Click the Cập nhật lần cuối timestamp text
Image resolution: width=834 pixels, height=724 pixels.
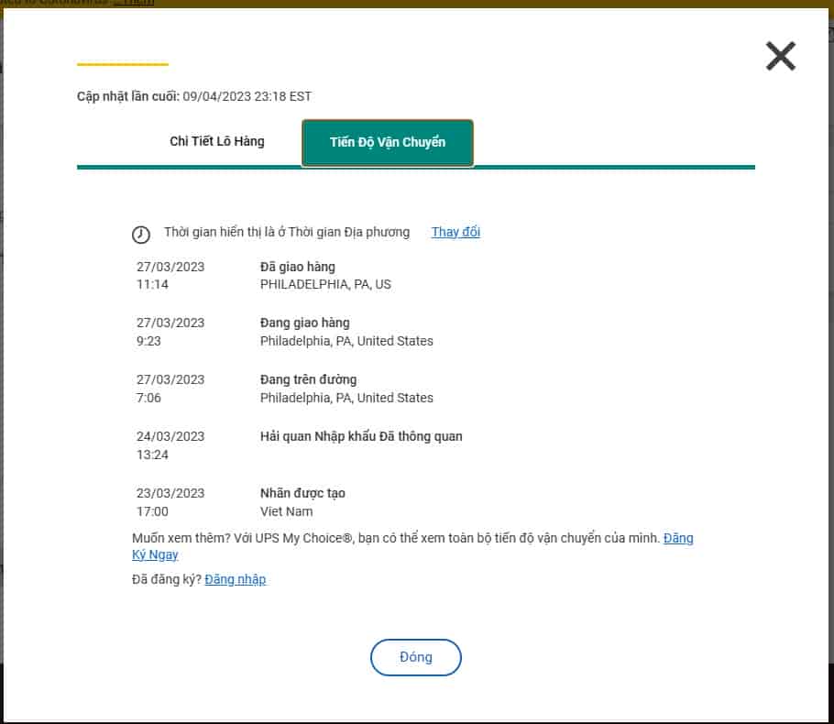[194, 96]
